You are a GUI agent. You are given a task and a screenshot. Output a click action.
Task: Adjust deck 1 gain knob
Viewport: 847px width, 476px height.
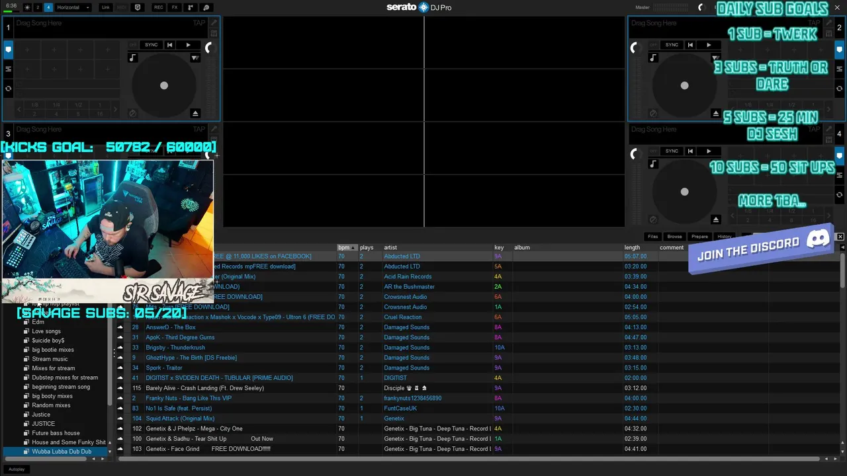[209, 48]
